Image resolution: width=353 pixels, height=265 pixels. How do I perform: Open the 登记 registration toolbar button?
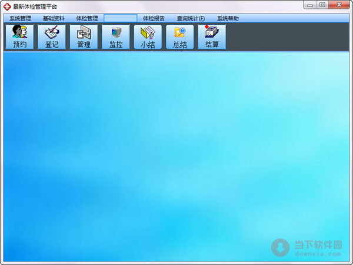[x=52, y=37]
